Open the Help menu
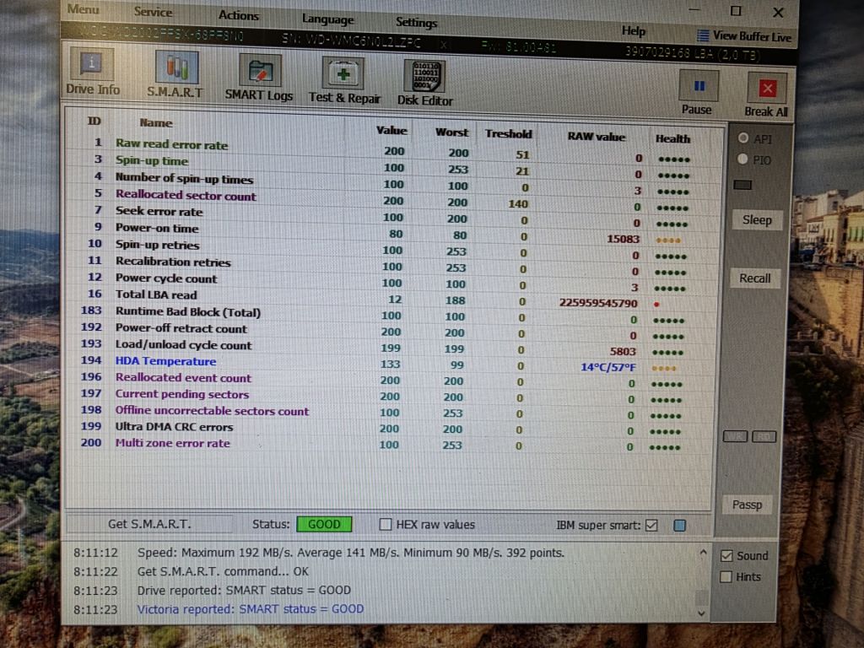The width and height of the screenshot is (864, 648). click(634, 31)
